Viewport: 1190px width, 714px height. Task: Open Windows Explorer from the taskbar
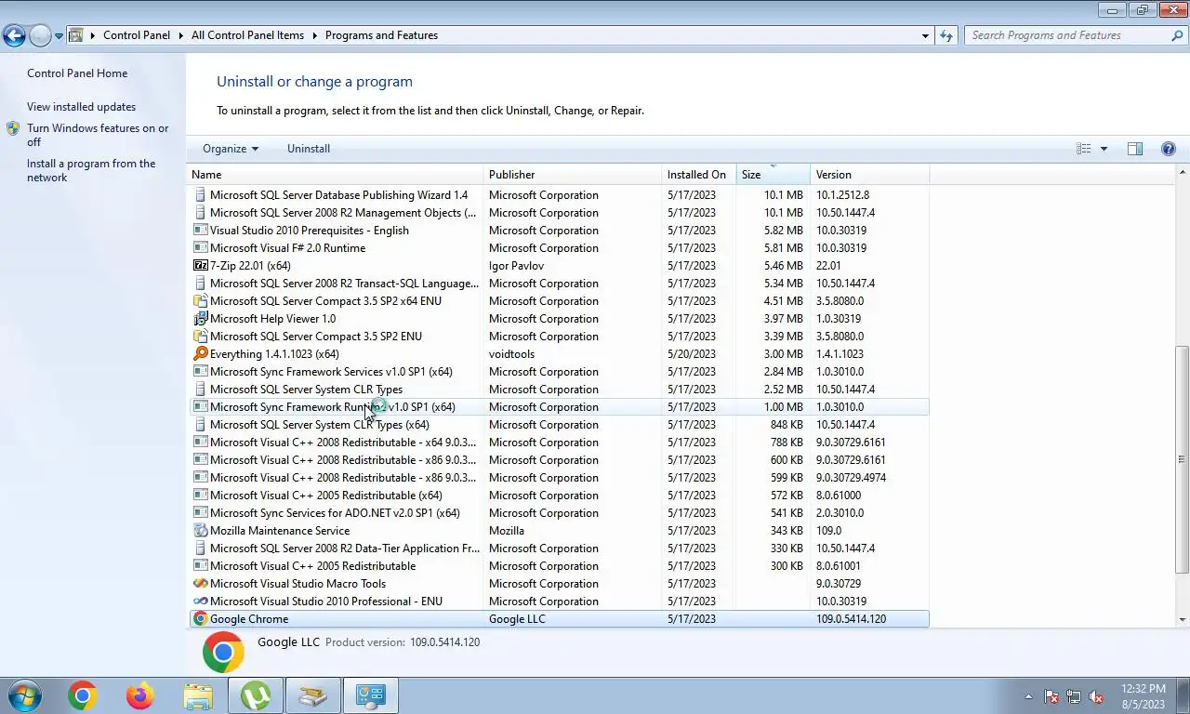[x=198, y=695]
